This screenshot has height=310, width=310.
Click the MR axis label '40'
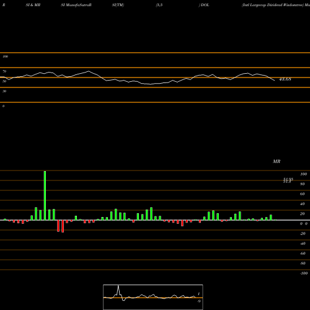303,204
